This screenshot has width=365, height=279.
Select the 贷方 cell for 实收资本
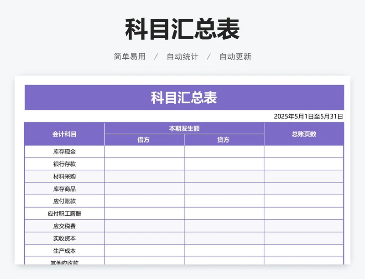pyautogui.click(x=224, y=238)
